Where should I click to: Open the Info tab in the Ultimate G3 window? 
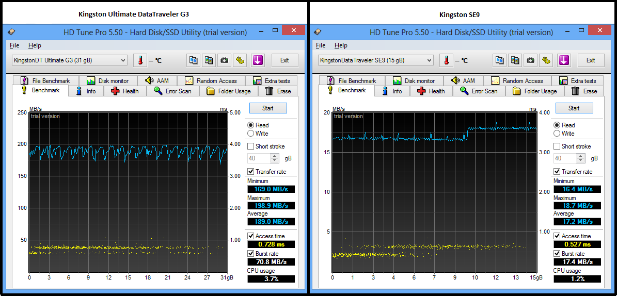click(x=86, y=91)
